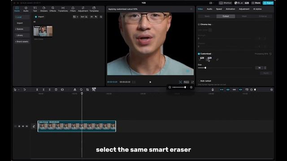
Task: Open fullscreen preview of the player
Action: [x=192, y=82]
